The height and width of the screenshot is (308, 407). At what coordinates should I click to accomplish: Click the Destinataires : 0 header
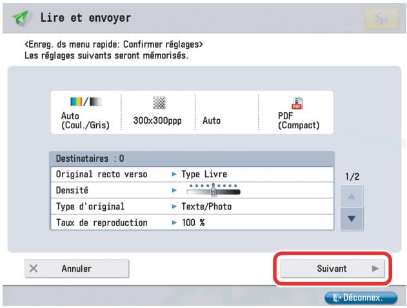click(192, 159)
